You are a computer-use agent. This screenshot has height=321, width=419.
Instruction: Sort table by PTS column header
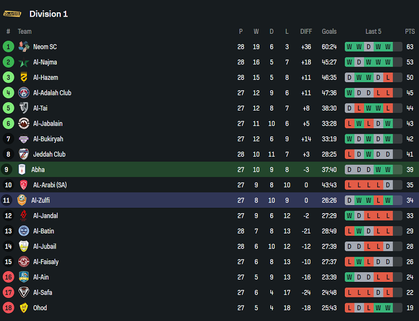coord(410,32)
